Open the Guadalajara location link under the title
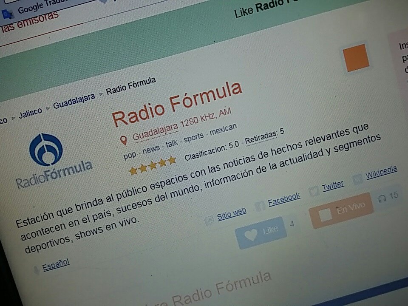Image resolution: width=408 pixels, height=306 pixels. pos(155,131)
